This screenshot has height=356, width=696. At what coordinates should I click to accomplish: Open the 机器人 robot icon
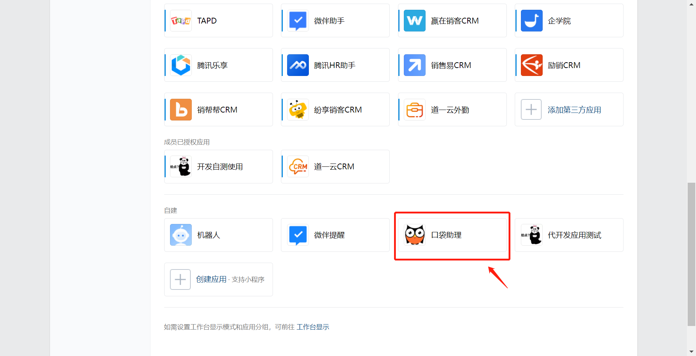[x=181, y=235]
